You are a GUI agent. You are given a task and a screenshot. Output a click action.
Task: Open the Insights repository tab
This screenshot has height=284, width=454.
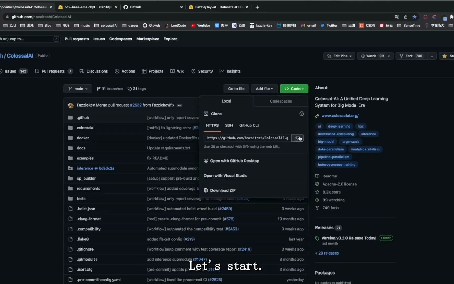(x=230, y=71)
